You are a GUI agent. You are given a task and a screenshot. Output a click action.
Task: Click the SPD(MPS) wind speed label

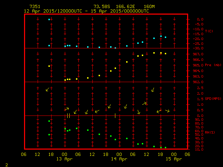213,99
